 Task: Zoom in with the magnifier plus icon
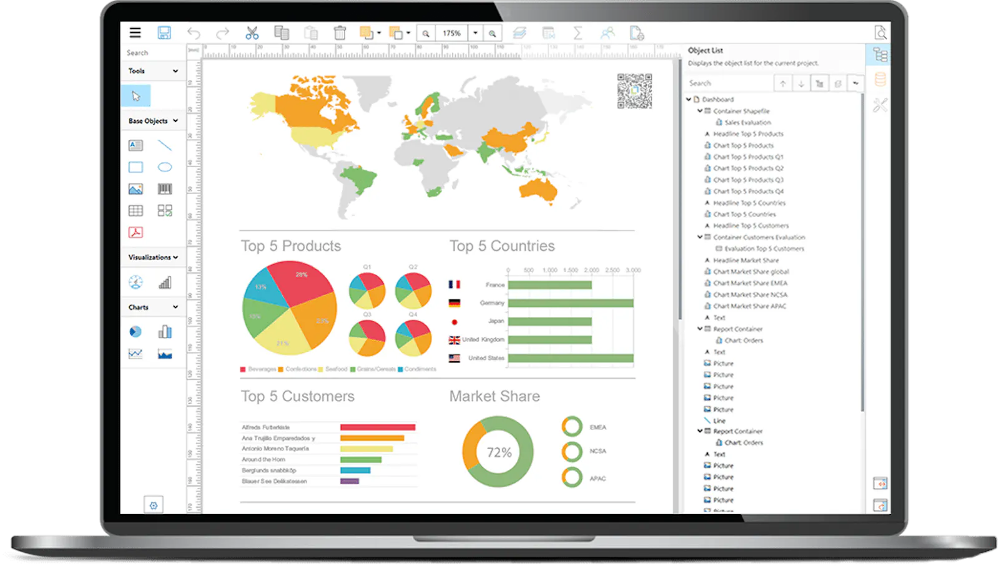pos(493,34)
